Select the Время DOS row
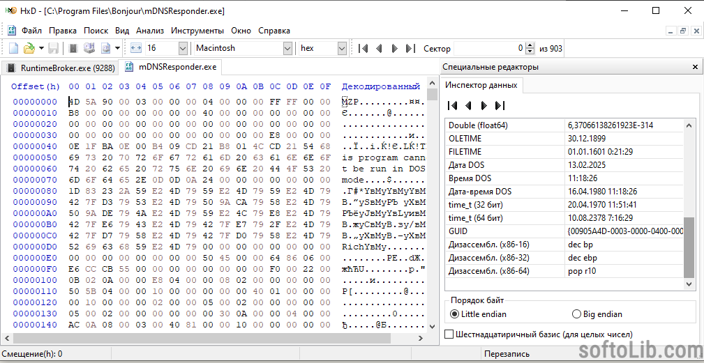This screenshot has height=363, width=704. pos(564,178)
